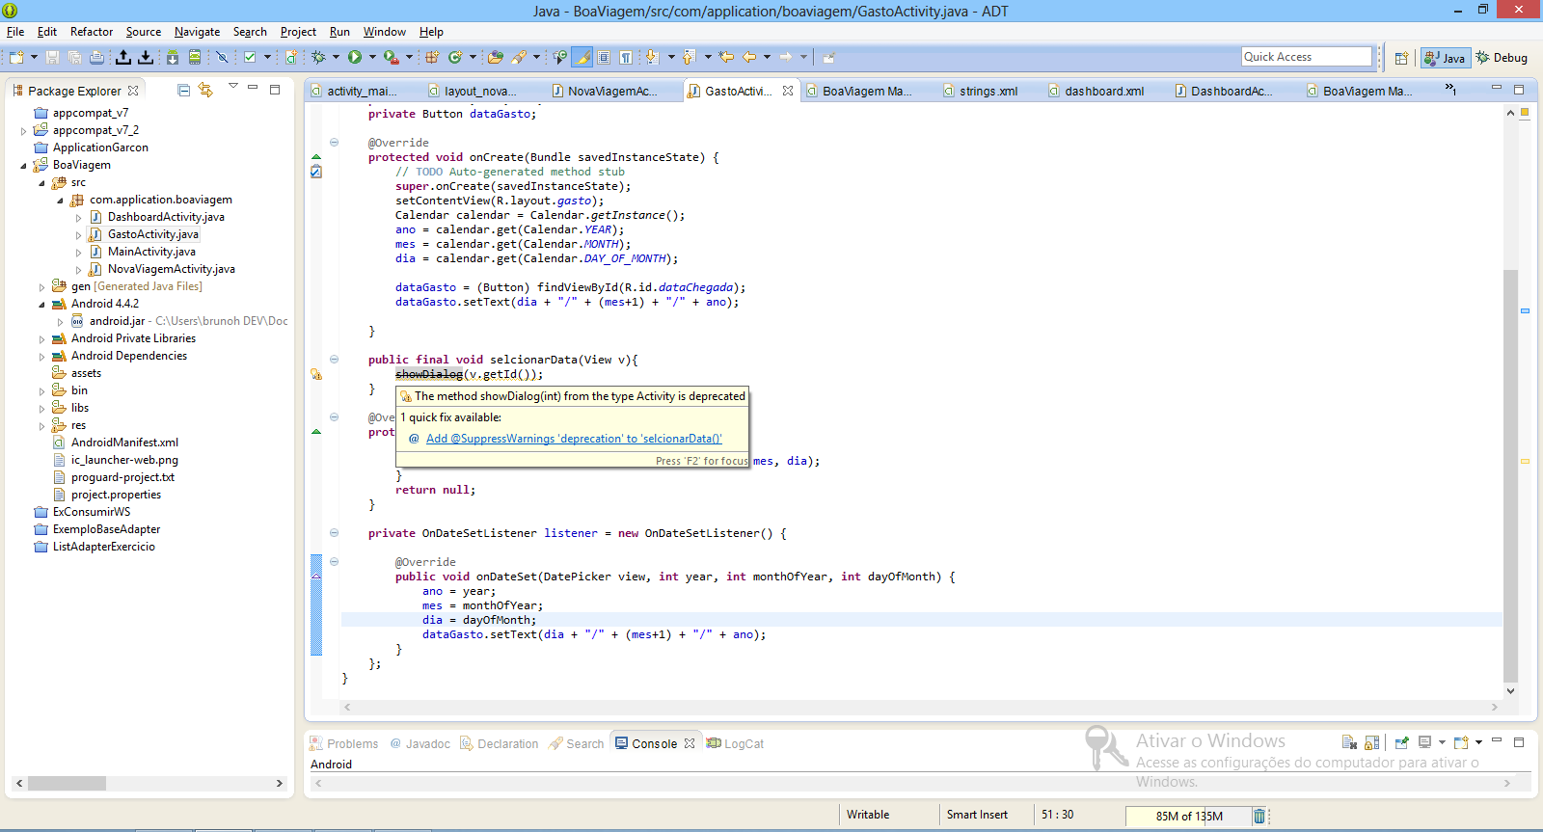Run garbage collector trash icon

coord(1259,816)
